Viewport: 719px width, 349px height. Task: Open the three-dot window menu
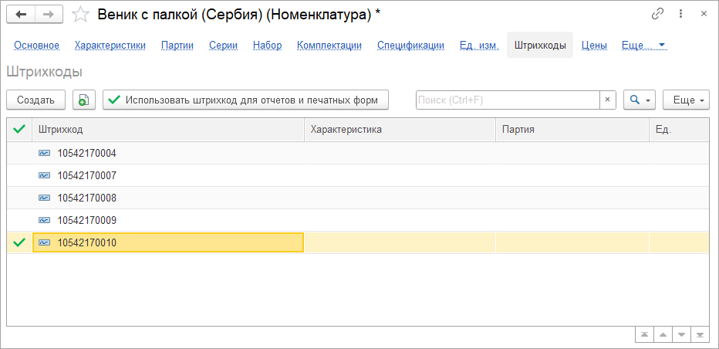click(680, 14)
